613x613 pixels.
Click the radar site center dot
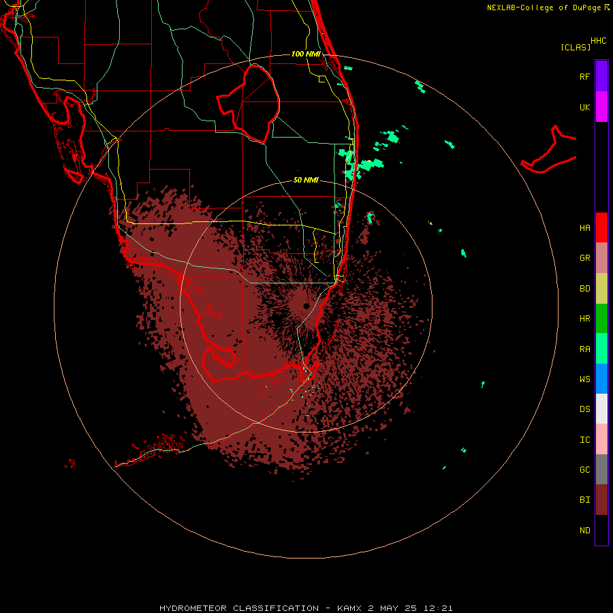coord(306,306)
